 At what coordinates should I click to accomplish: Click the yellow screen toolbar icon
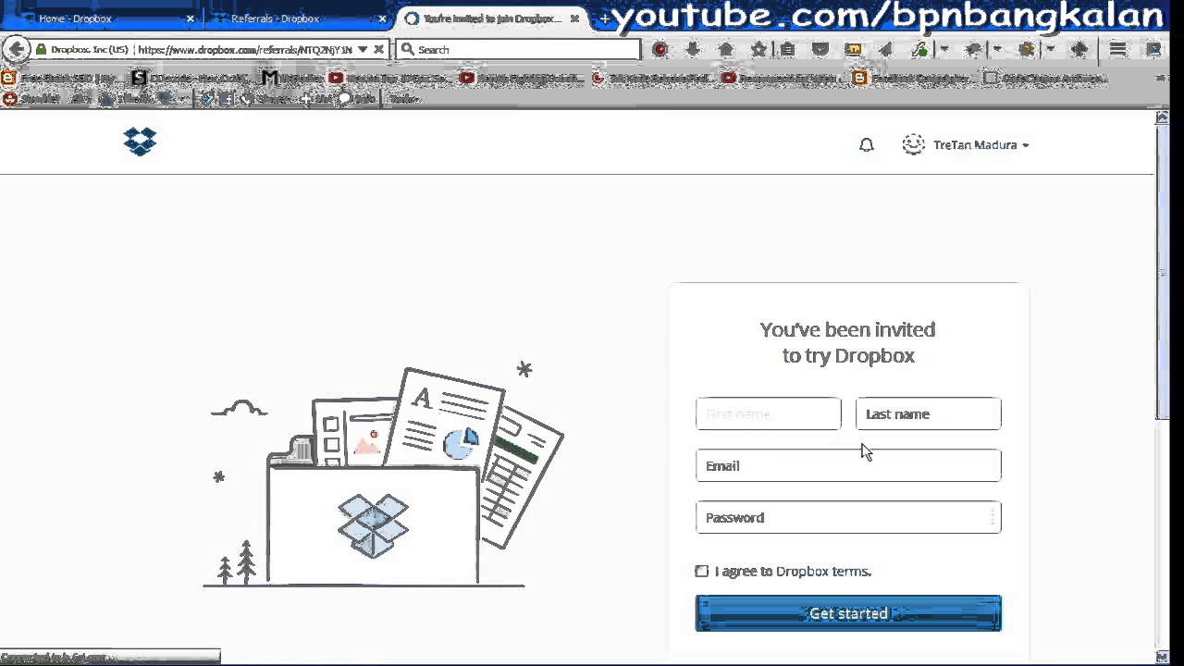pos(853,49)
